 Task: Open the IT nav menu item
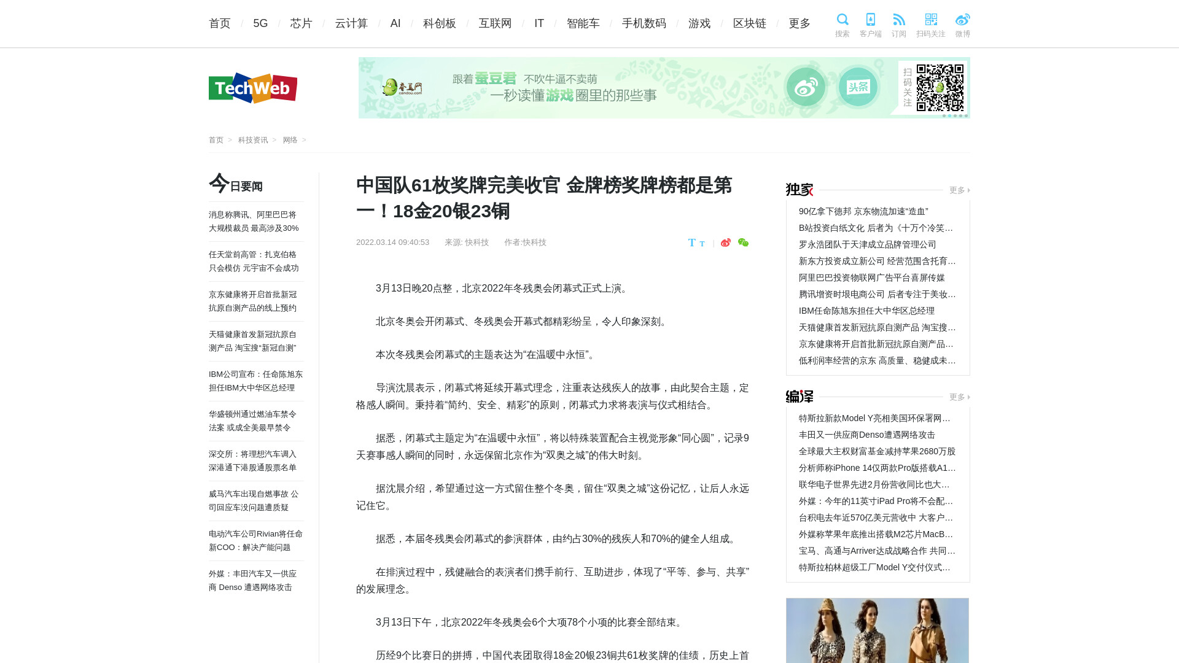(539, 23)
